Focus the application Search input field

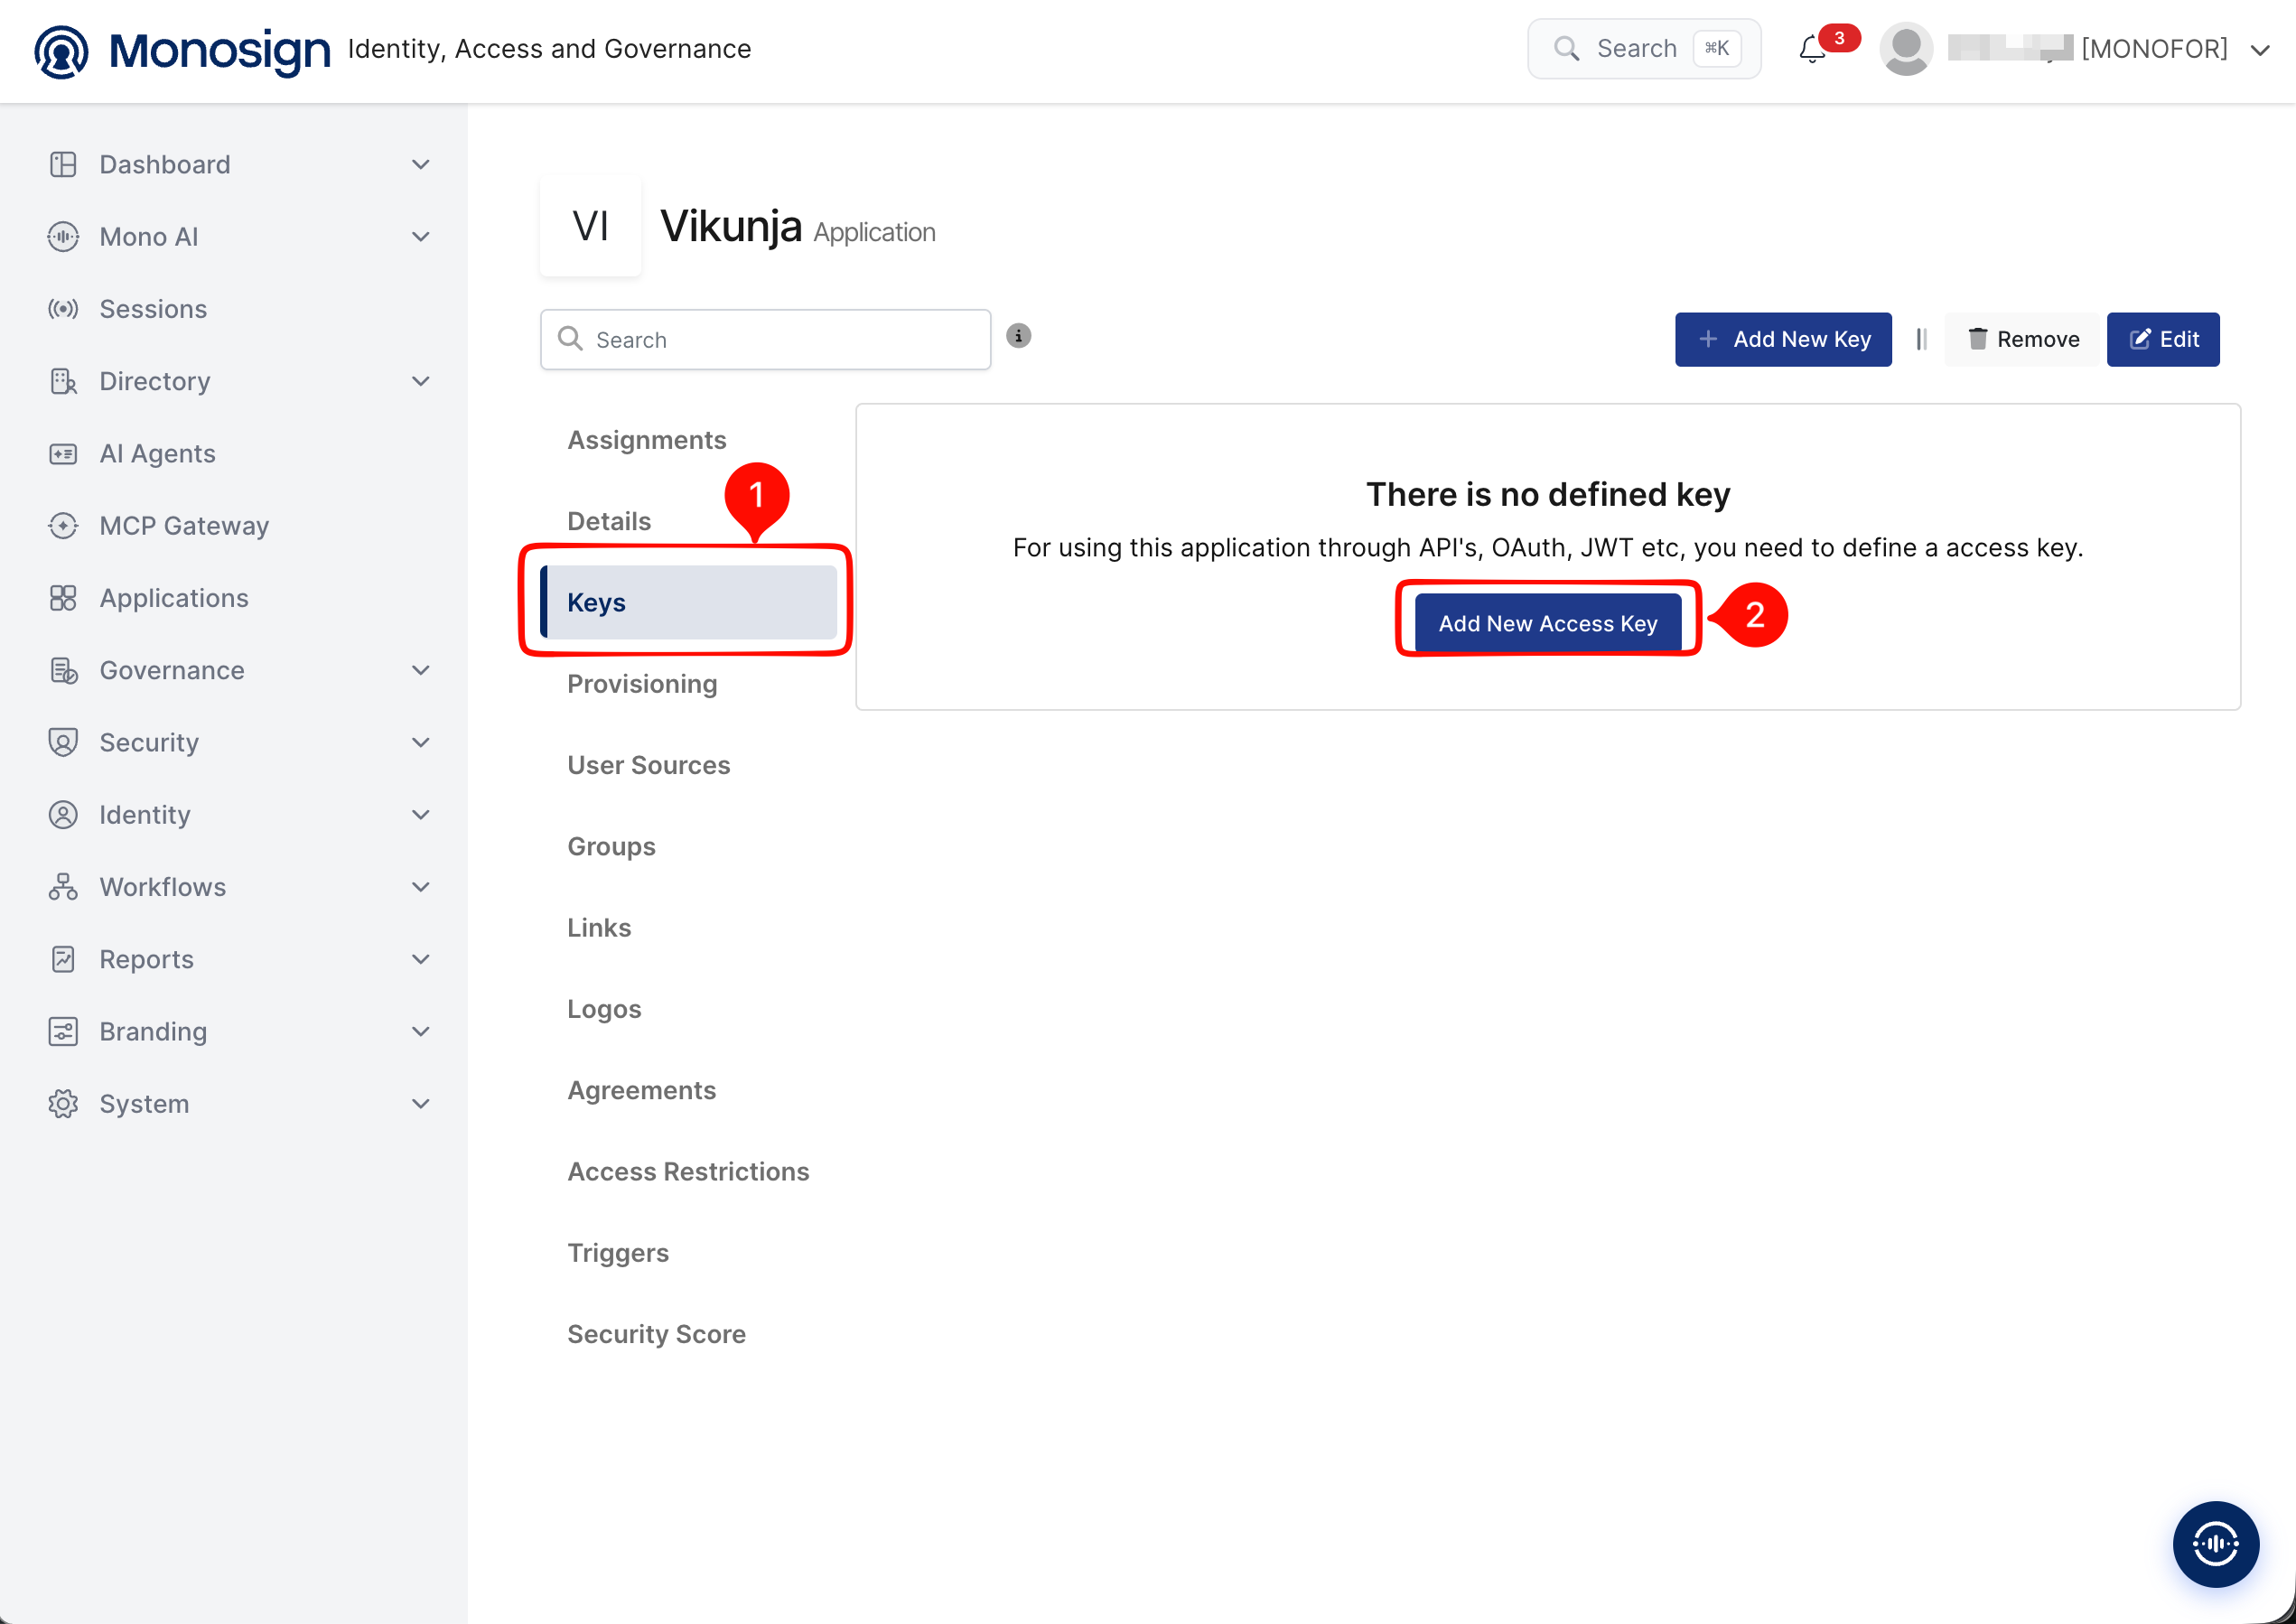tap(765, 339)
